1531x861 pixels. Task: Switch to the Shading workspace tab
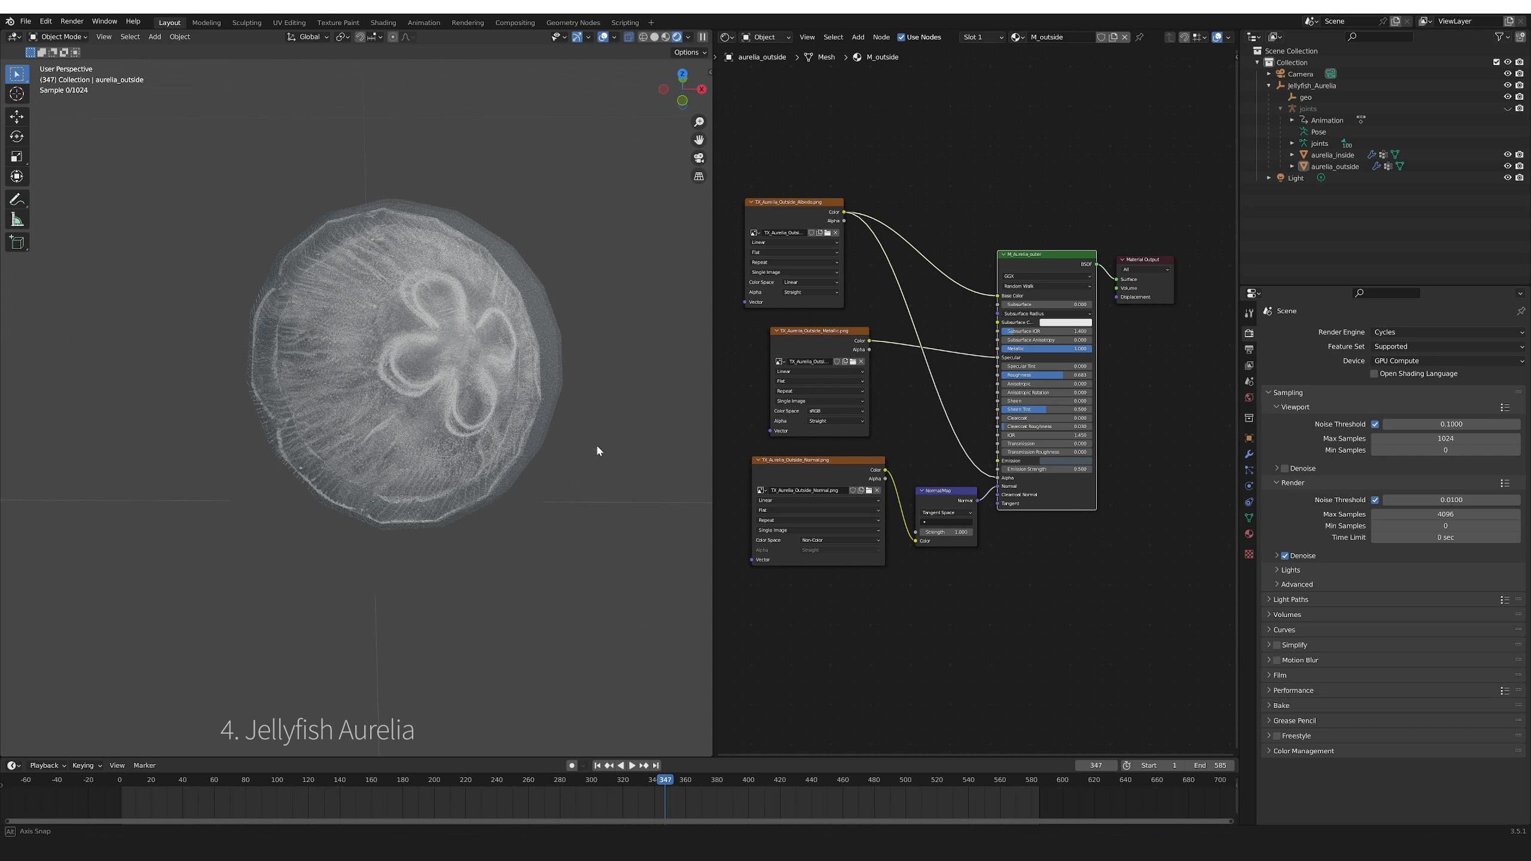click(383, 23)
